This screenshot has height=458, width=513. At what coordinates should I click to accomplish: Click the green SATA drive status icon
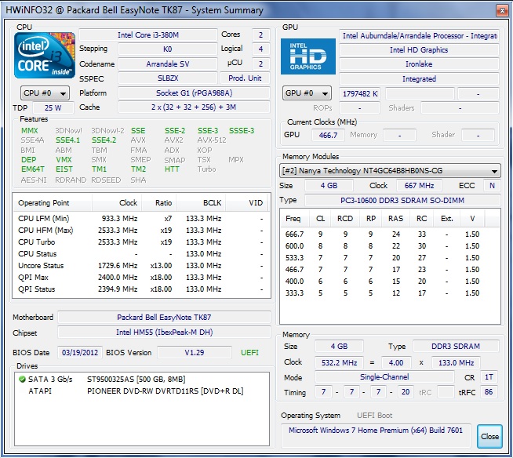(x=23, y=379)
